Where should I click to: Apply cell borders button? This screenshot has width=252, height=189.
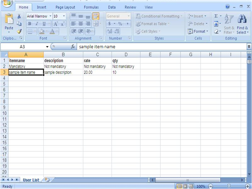tap(30, 31)
